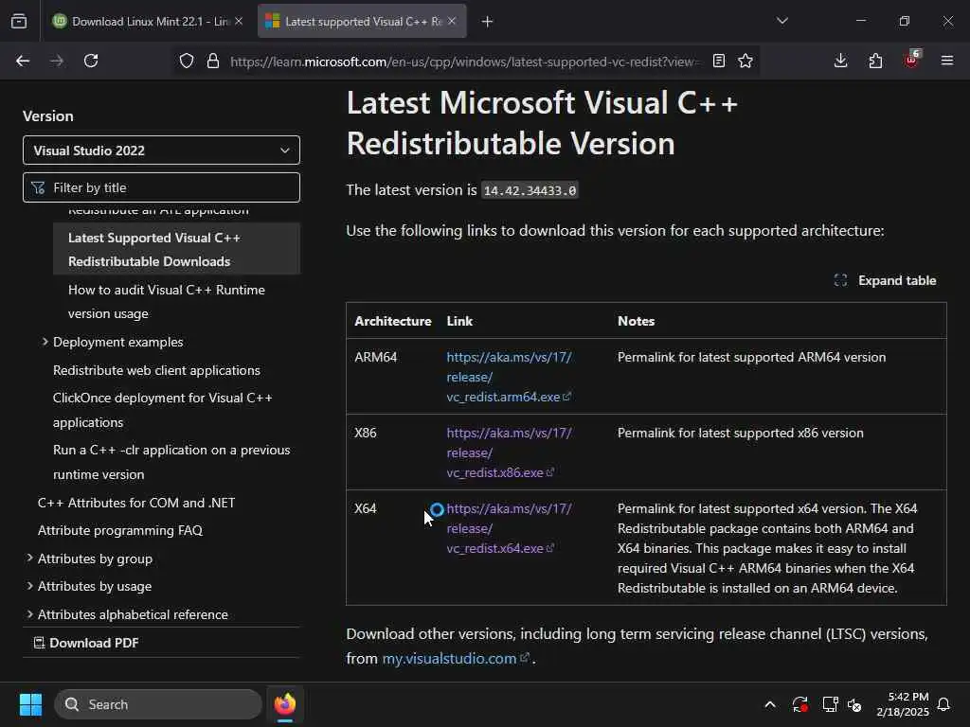Image resolution: width=970 pixels, height=727 pixels.
Task: Toggle reader view for this page
Action: (718, 61)
